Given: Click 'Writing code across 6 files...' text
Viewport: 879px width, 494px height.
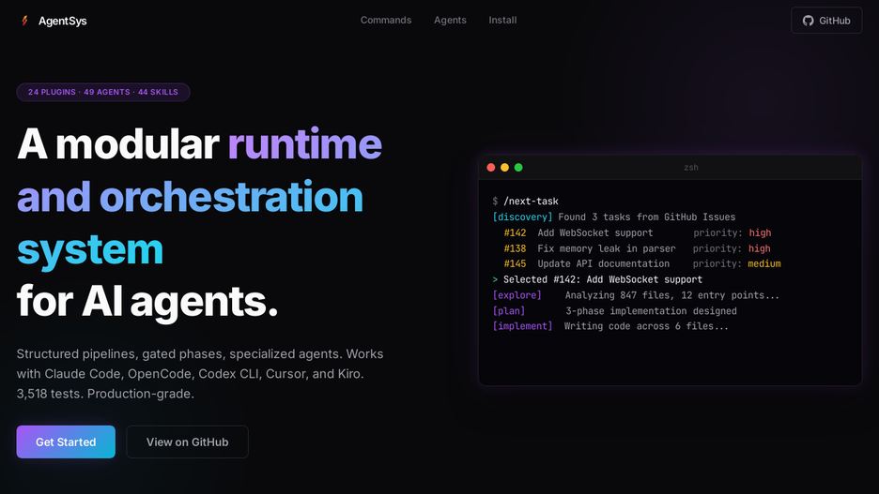Looking at the screenshot, I should coord(646,326).
